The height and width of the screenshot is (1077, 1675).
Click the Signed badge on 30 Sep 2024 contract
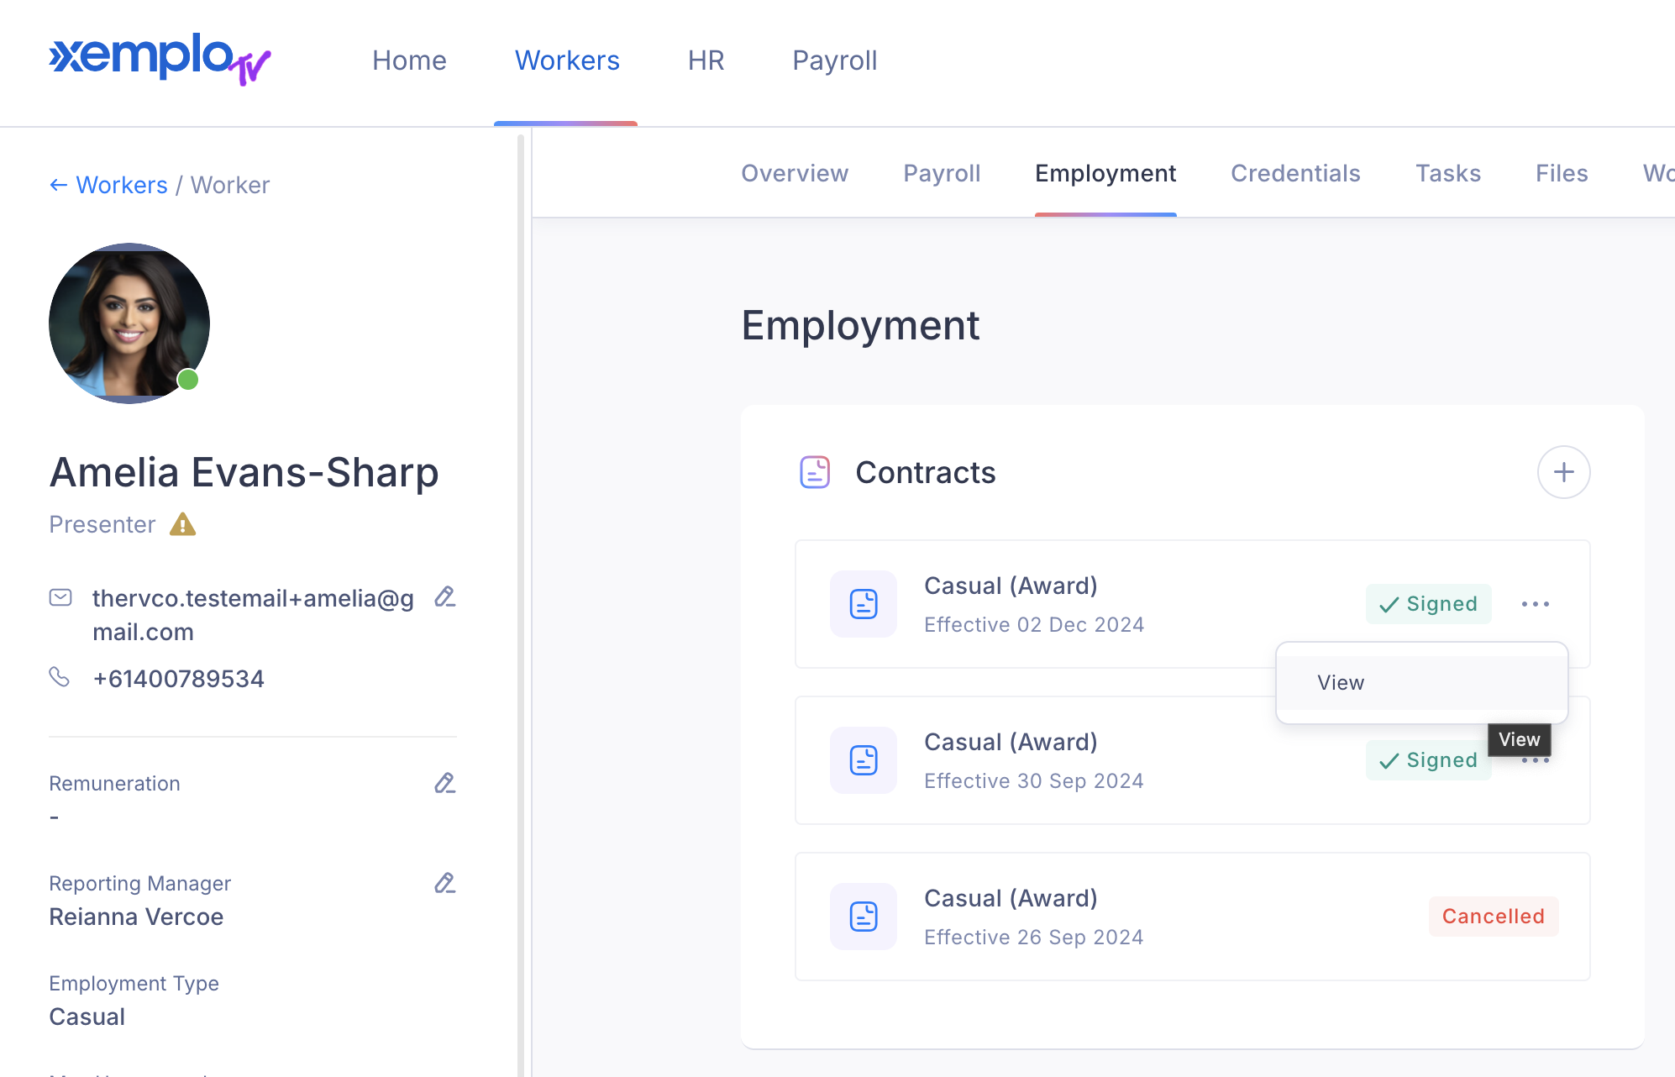[x=1428, y=760]
